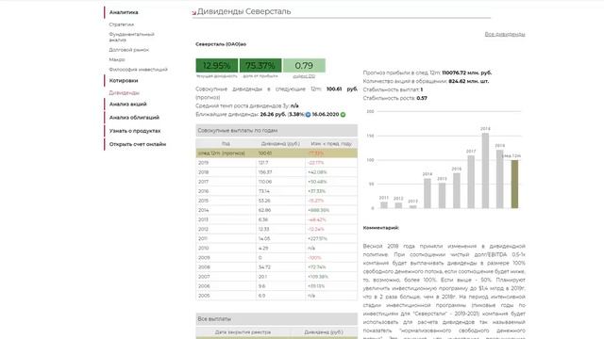Viewport: 604px width, 339px height.
Task: Click the 156.37 dividend value
Action: (x=265, y=172)
